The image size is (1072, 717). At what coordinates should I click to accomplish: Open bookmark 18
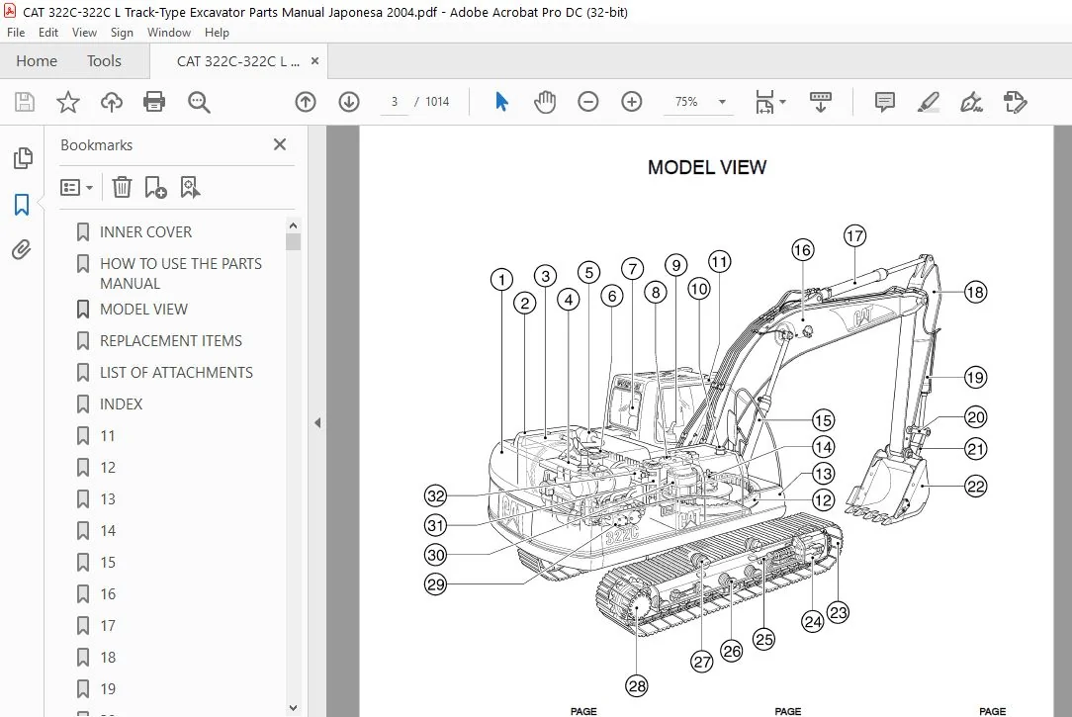pos(108,658)
